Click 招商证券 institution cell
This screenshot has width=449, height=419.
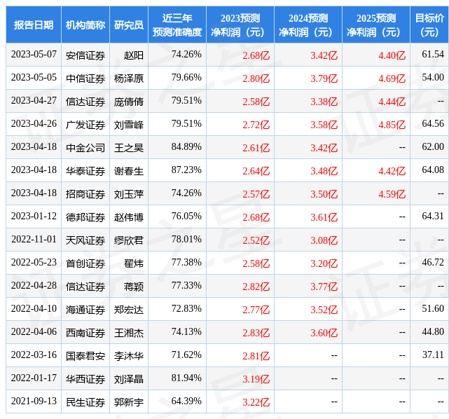coord(85,194)
